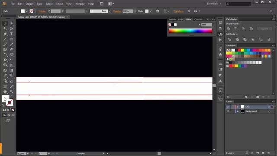Open the Object menu
Viewport: 277px width, 156px height.
(x=29, y=4)
